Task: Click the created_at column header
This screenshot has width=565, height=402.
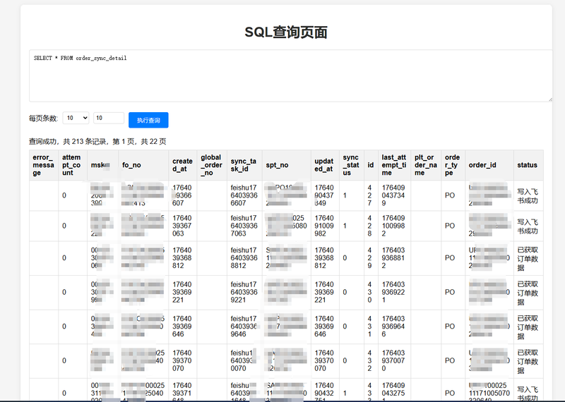Action: tap(182, 165)
